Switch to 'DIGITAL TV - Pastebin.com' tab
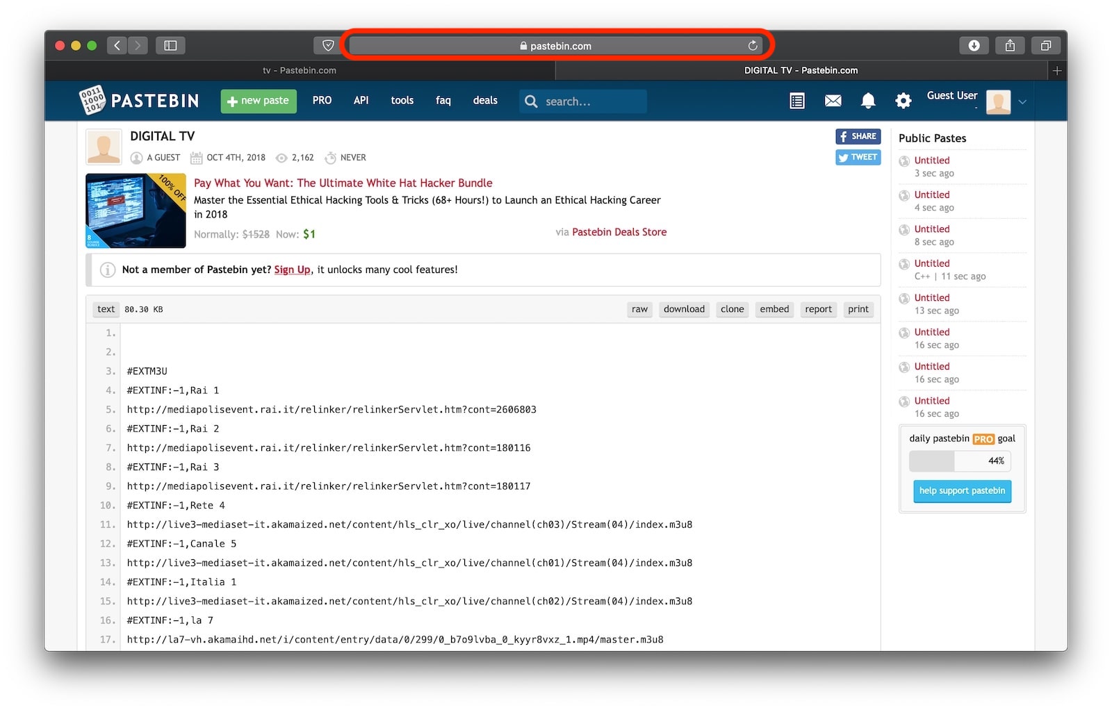This screenshot has height=710, width=1112. pyautogui.click(x=801, y=70)
